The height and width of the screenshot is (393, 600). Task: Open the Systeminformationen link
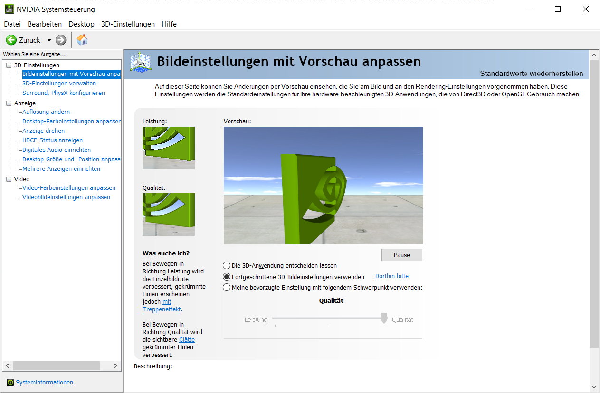coord(44,383)
